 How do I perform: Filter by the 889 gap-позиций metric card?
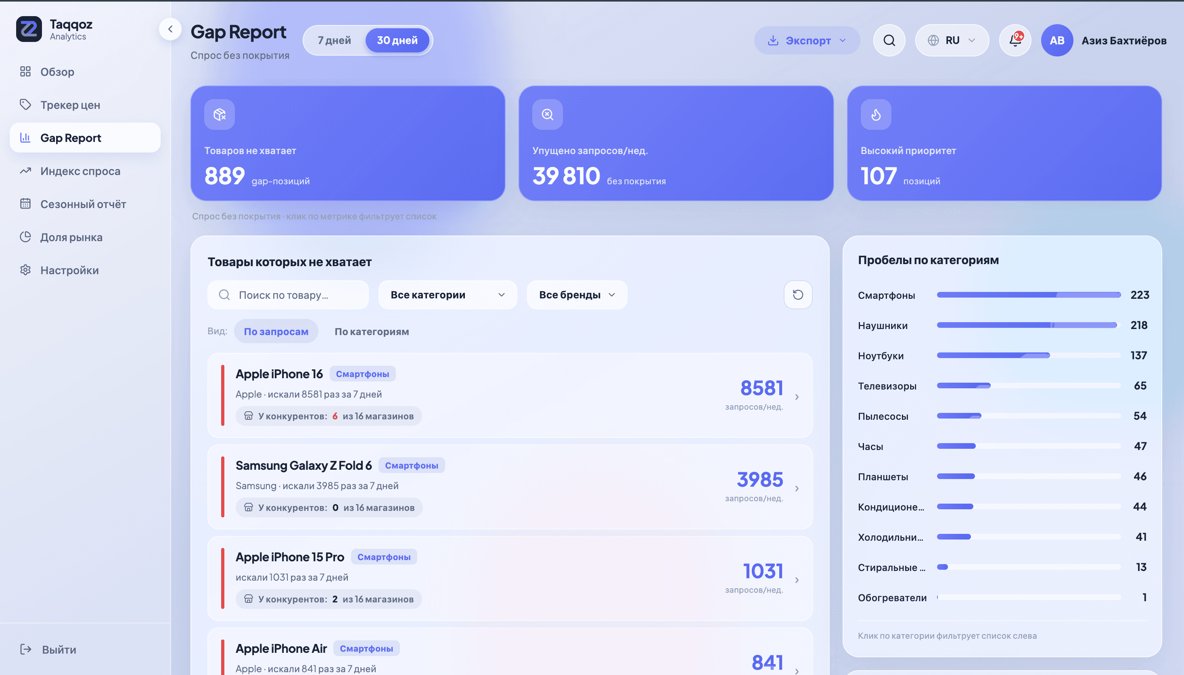point(347,143)
